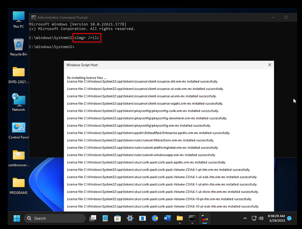The width and height of the screenshot is (302, 229).
Task: Click ruleset-platformglobal.xrm-ms license line
Action: coord(143,147)
